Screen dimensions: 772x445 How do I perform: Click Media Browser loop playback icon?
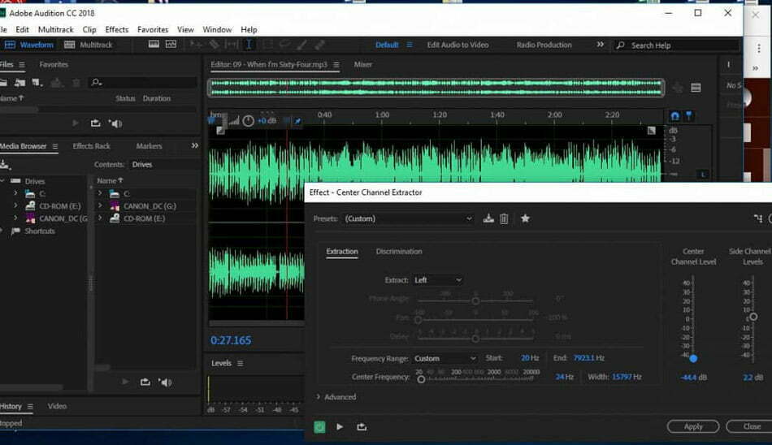145,382
